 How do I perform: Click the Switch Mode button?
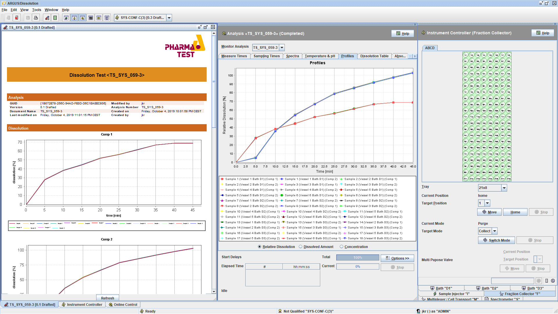[x=496, y=240]
